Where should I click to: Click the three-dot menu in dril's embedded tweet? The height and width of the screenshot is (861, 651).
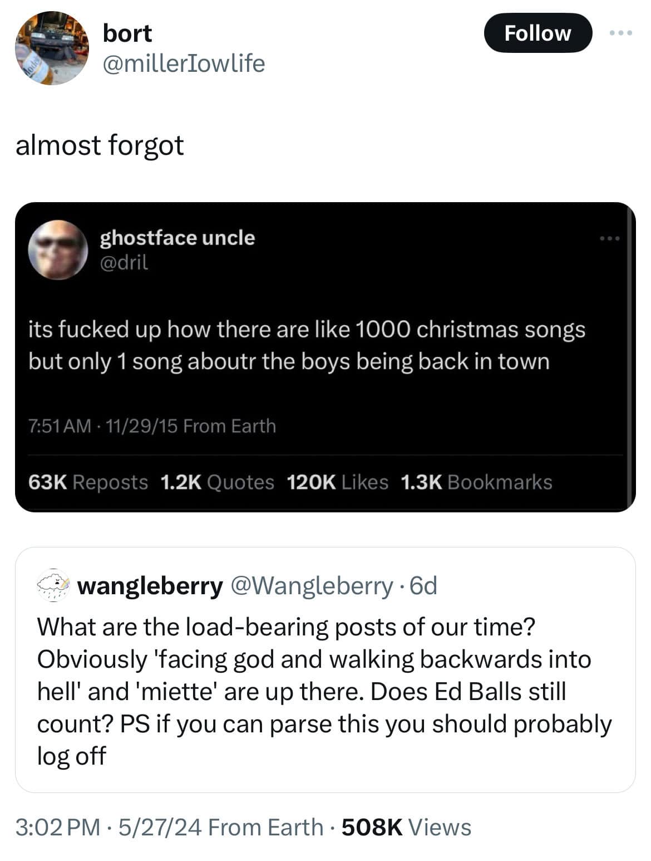609,239
